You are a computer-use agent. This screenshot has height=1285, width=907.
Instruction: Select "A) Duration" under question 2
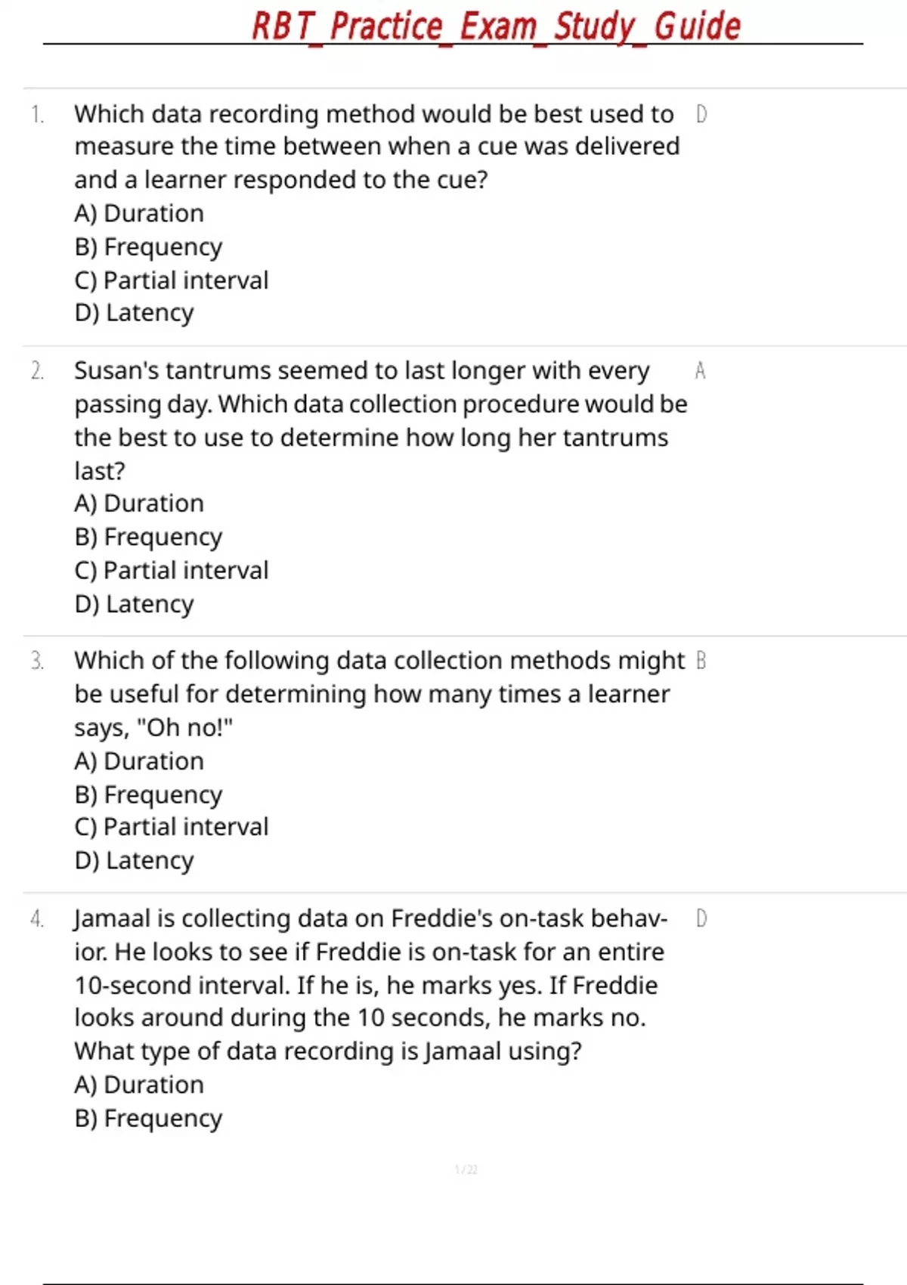coord(139,503)
